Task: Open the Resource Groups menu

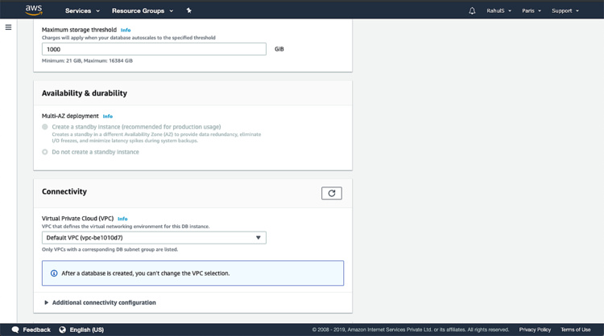Action: click(143, 10)
